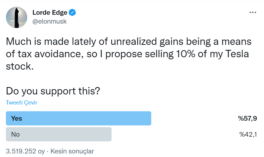Viewport: 264px width, 157px height.
Task: Click the rocket silhouette inside the avatar
Action: (x=17, y=18)
